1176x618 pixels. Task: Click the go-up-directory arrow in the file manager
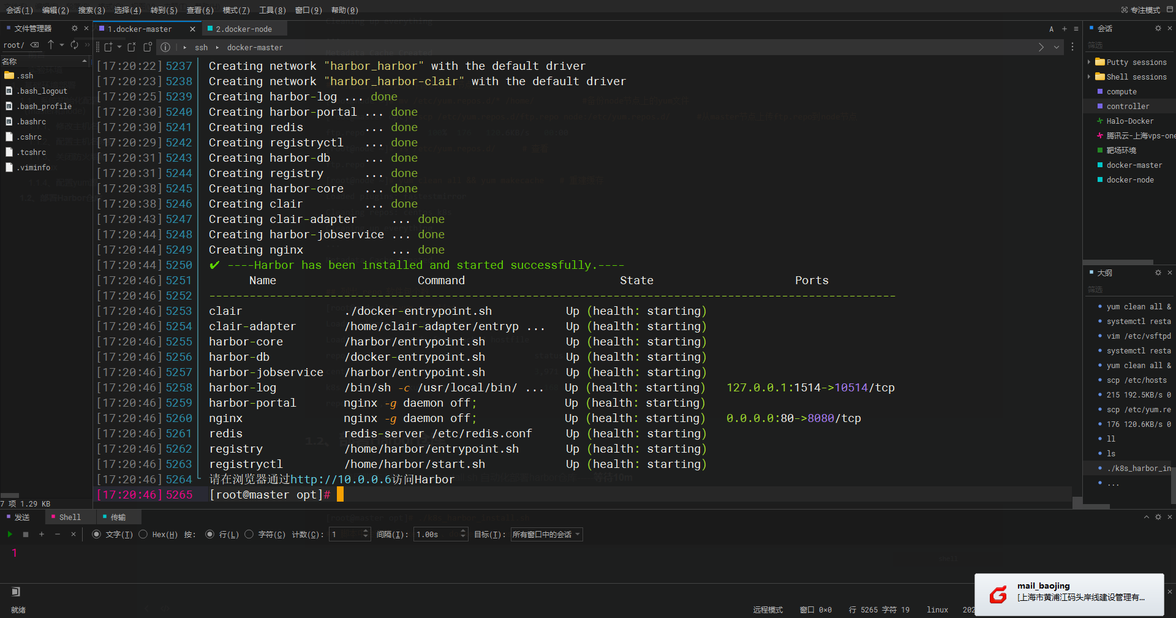[x=51, y=45]
